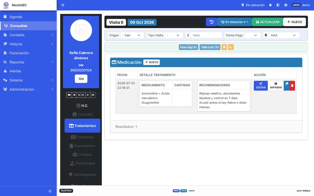
Task: Open the Origen dropdown
Action: [132, 35]
